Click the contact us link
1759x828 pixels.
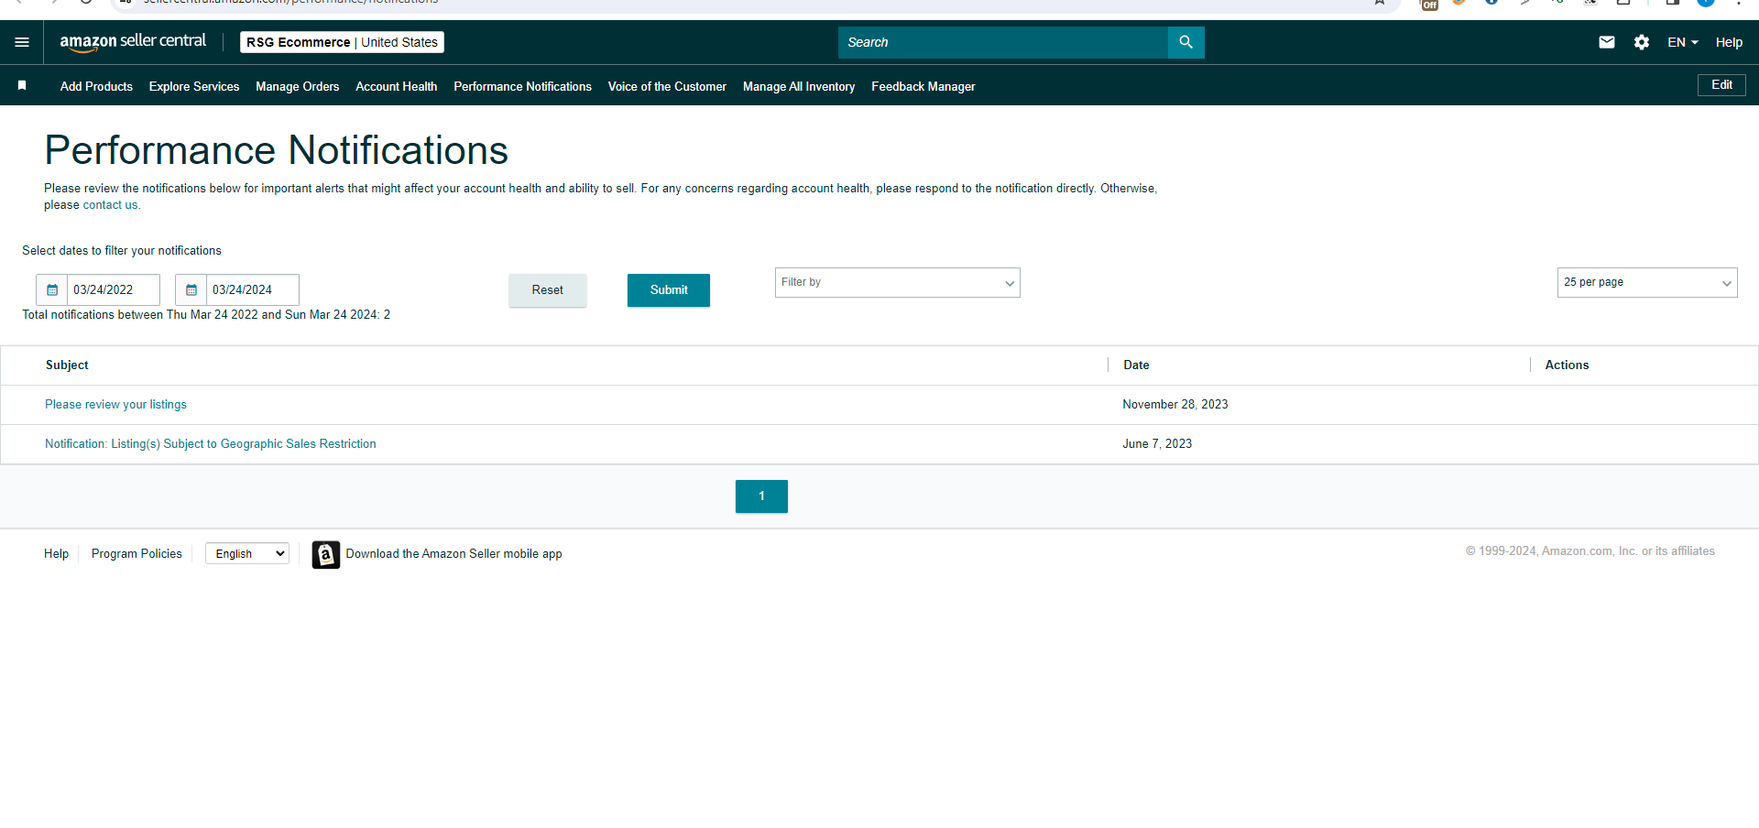[x=110, y=205]
